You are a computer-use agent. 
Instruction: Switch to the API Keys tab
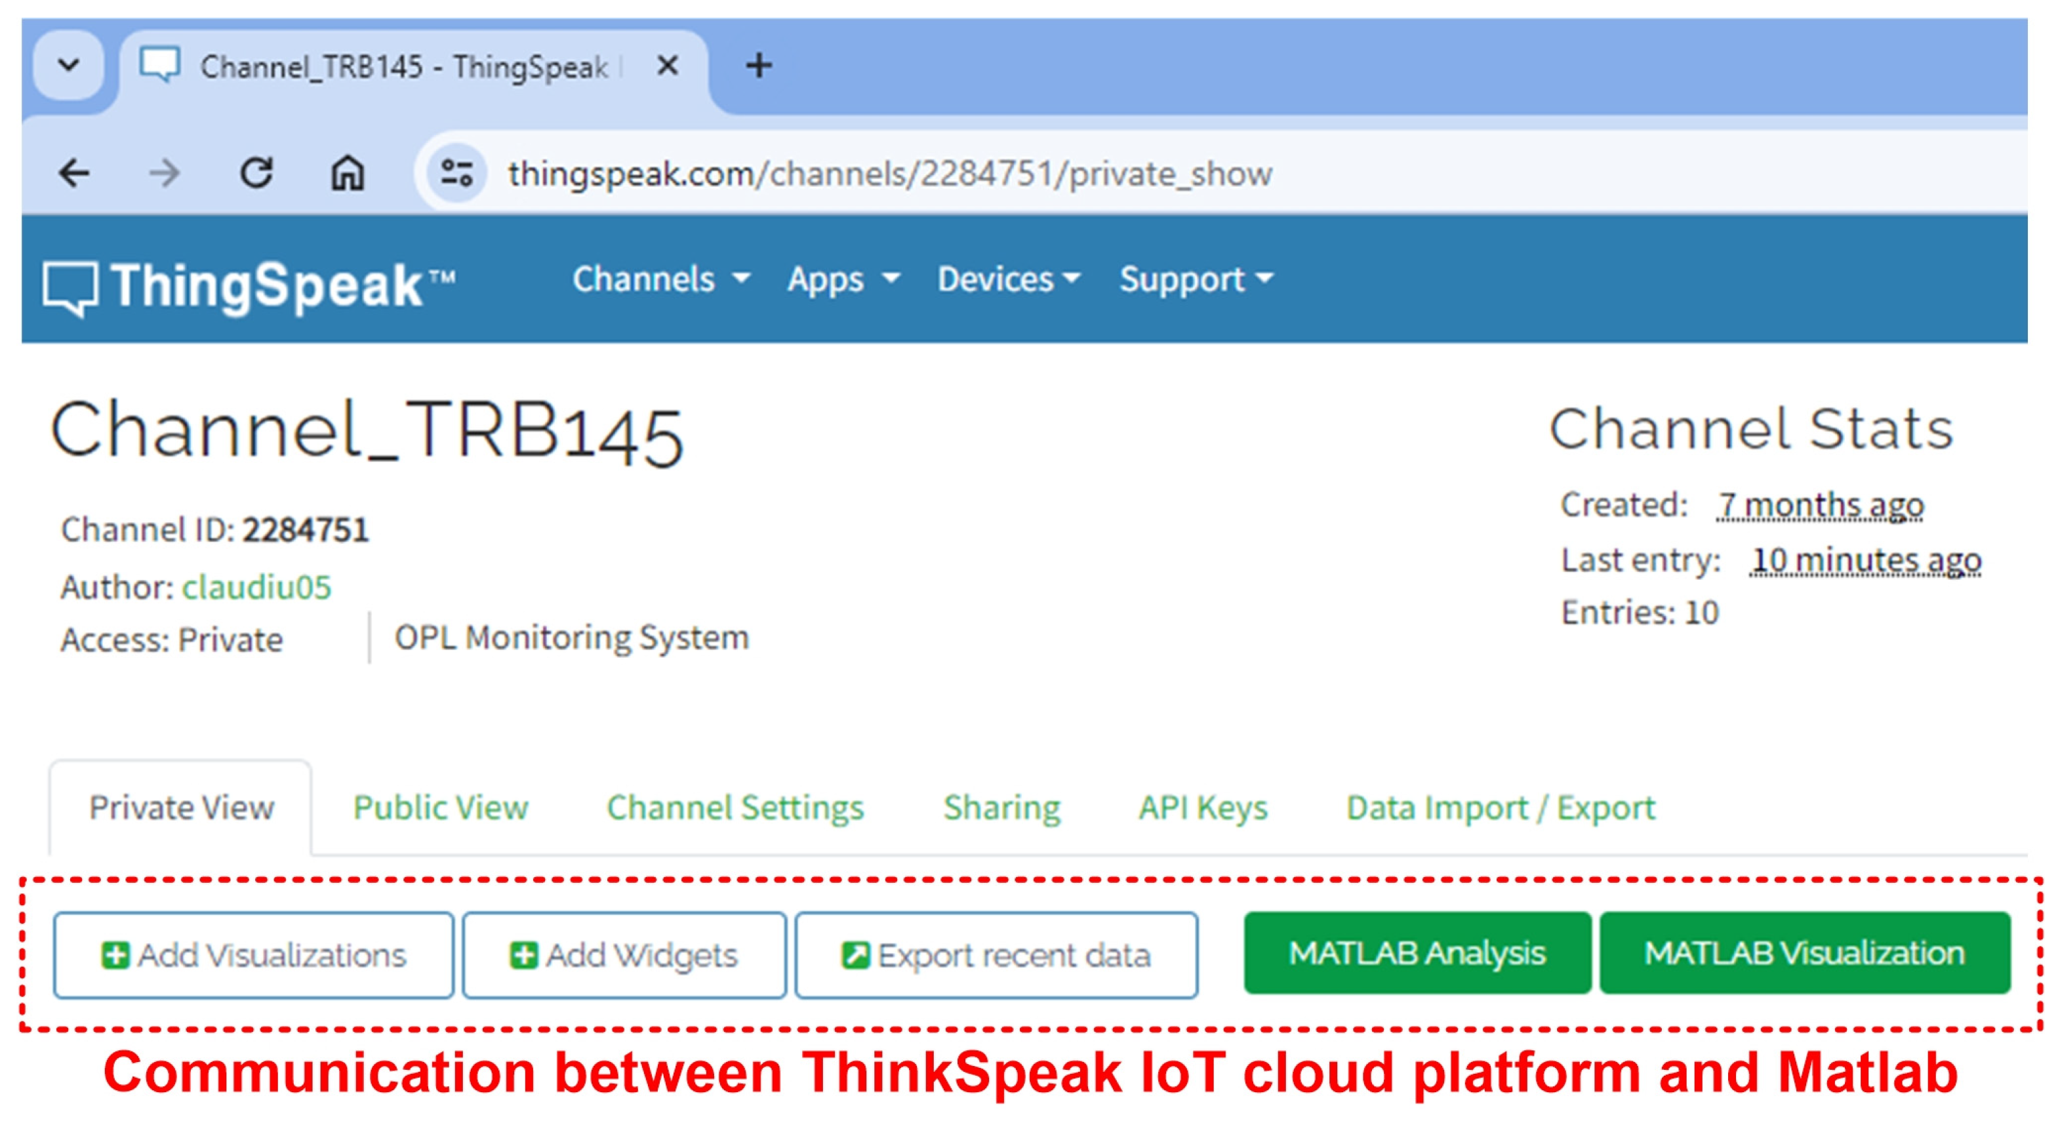click(1202, 808)
